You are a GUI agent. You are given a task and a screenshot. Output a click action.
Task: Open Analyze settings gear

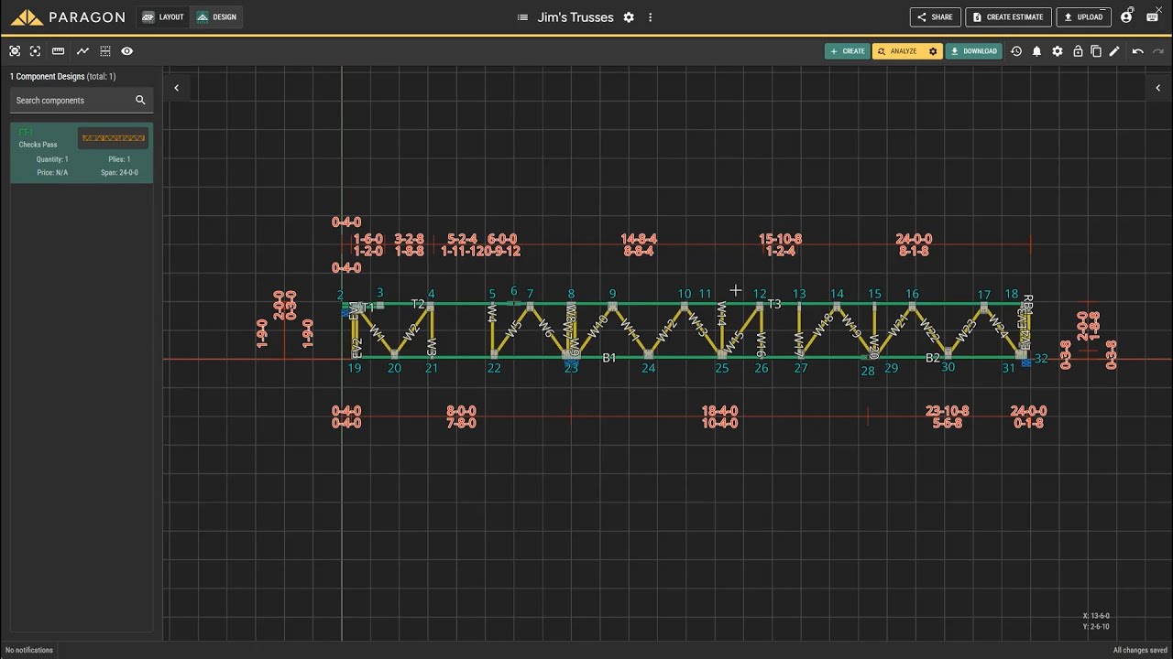tap(933, 51)
